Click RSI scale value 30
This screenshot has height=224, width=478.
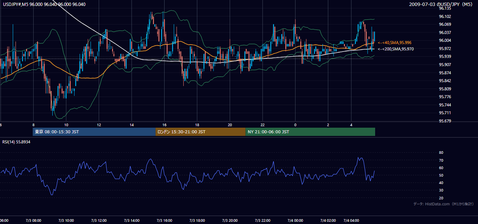tap(441, 190)
